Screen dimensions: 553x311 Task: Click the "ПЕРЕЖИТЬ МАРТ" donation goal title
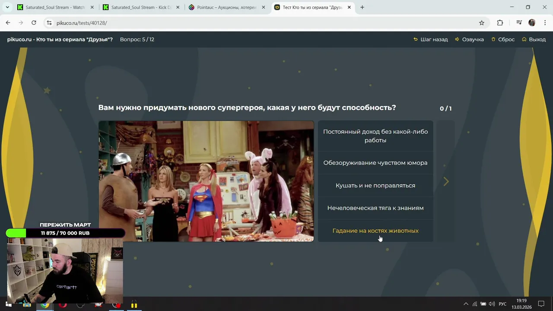[65, 225]
